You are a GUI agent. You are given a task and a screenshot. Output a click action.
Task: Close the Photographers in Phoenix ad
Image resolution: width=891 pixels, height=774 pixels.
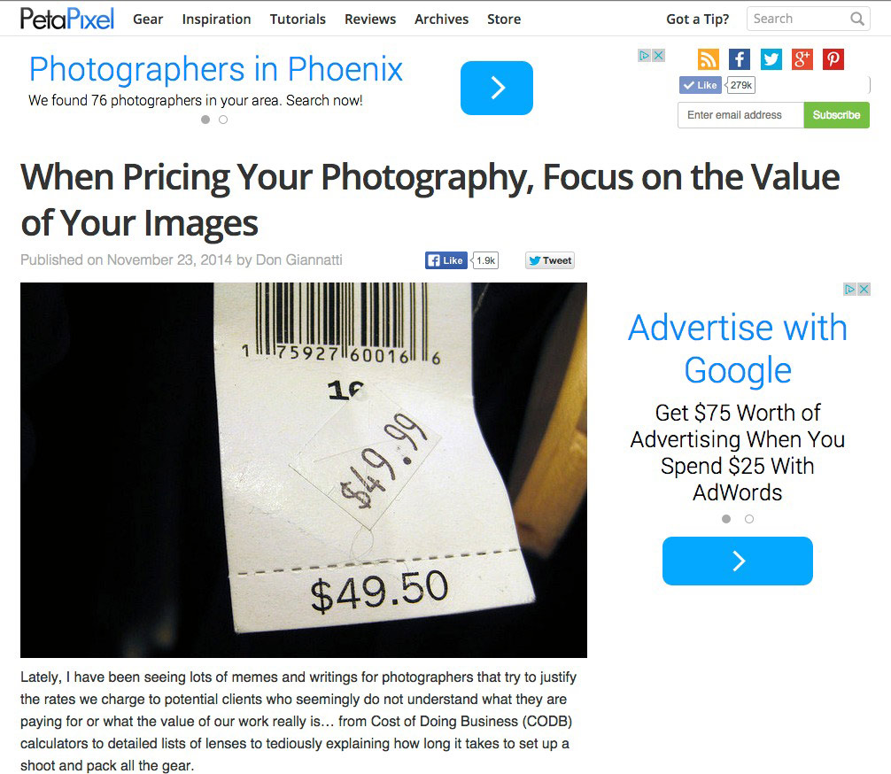pos(659,55)
